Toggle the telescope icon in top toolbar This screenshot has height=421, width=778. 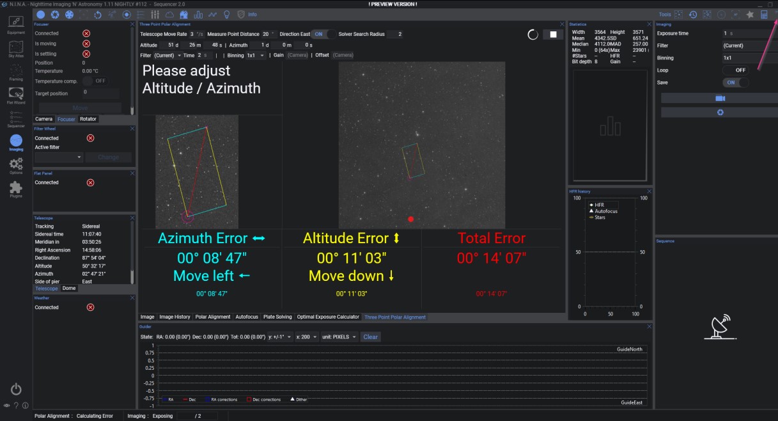coord(113,14)
